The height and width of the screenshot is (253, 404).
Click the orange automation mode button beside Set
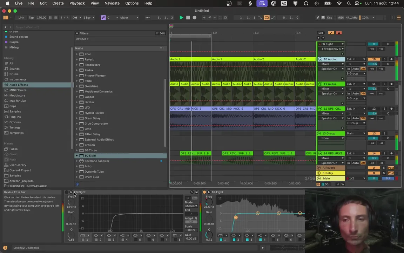pos(331,33)
